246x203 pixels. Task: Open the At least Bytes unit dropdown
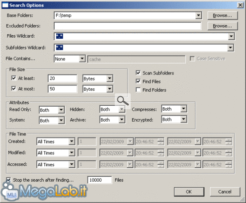click(109, 78)
